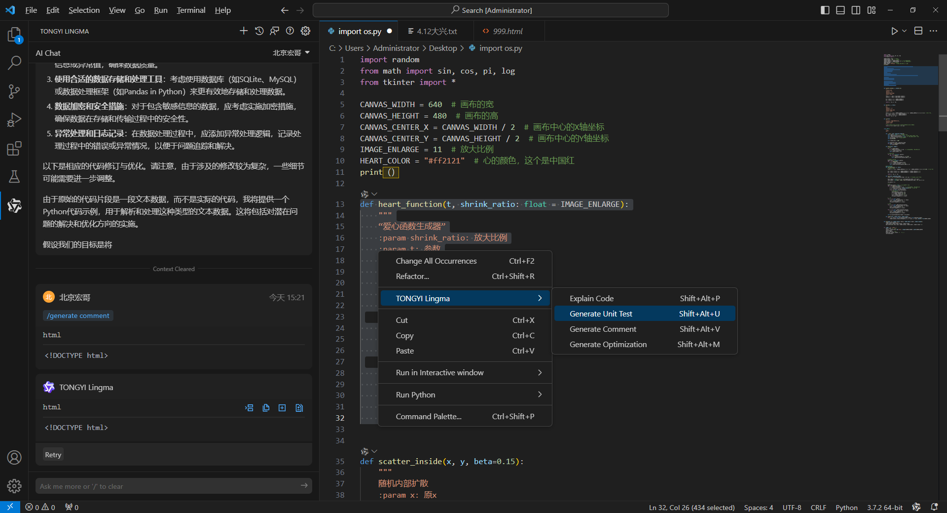Split the editor right

918,31
